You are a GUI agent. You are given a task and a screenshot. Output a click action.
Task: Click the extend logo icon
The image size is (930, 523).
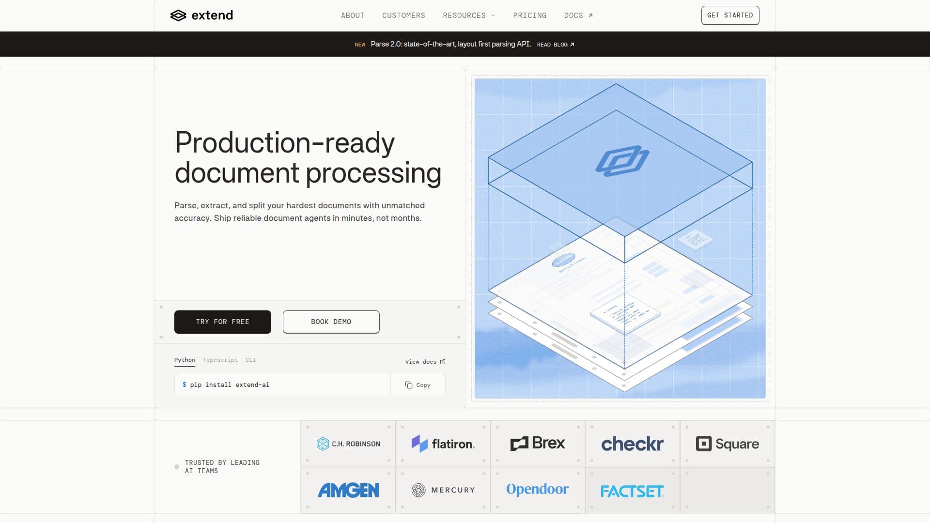pos(178,15)
